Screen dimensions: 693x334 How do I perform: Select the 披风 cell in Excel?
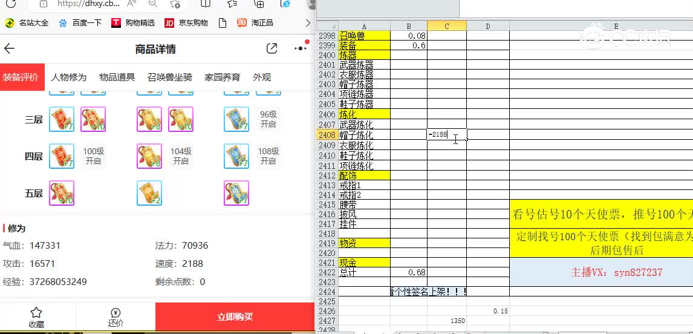(x=364, y=214)
